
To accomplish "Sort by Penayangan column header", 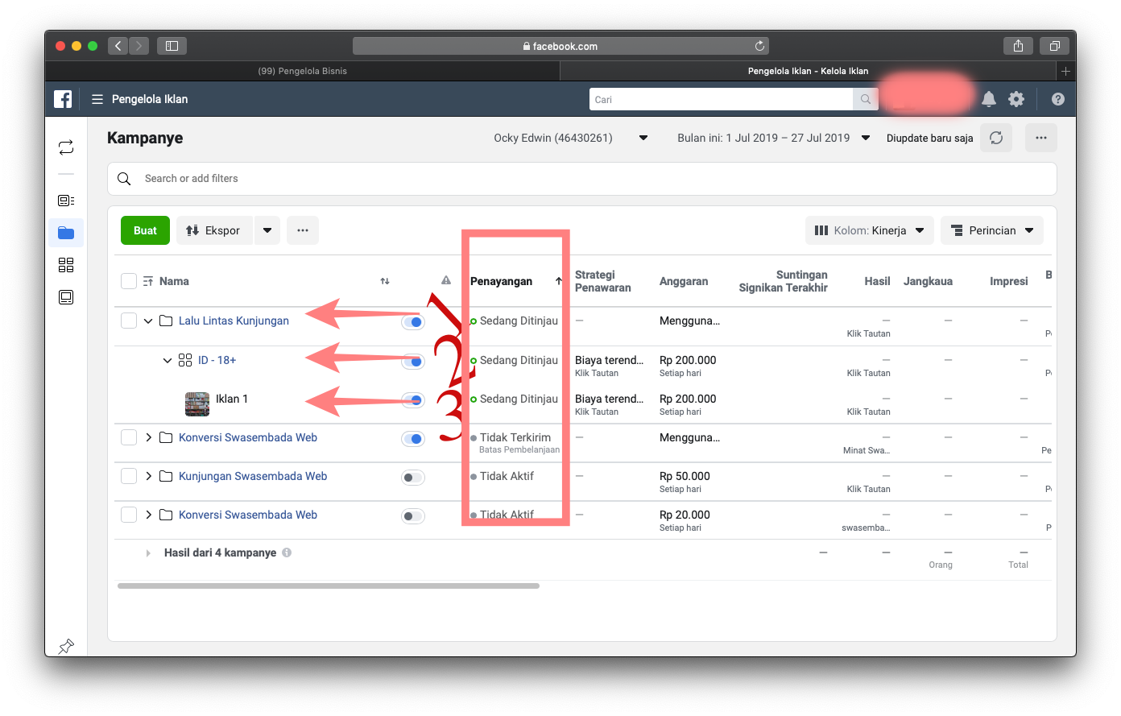I will [x=501, y=281].
